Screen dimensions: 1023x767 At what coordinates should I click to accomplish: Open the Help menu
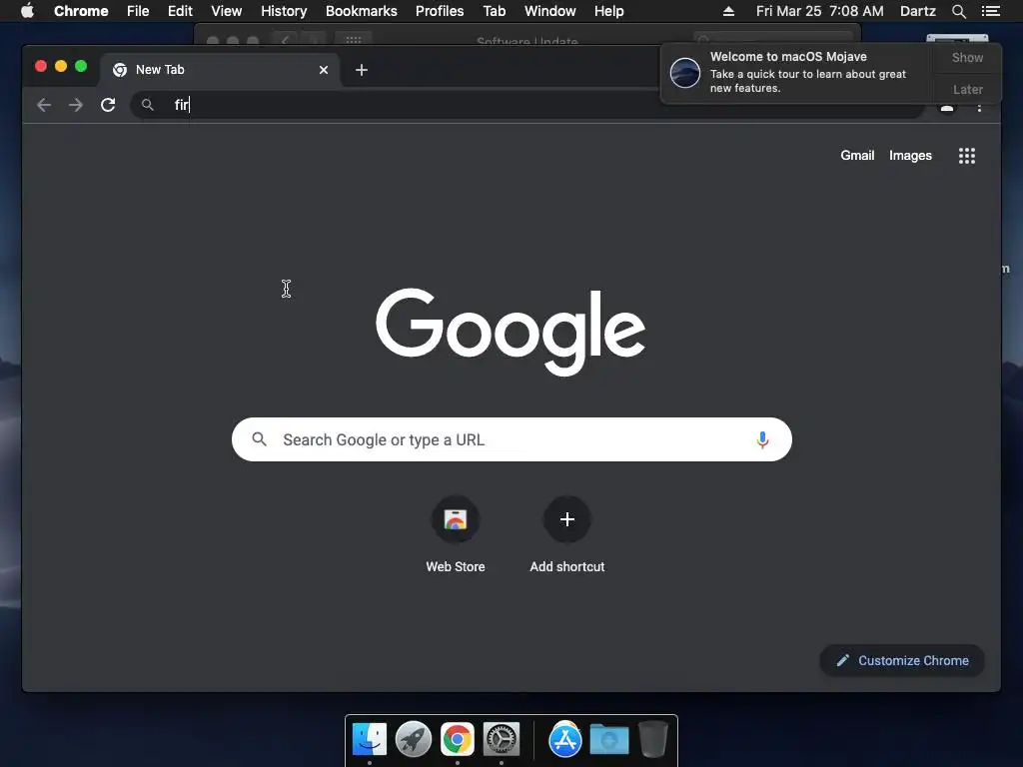[x=608, y=11]
